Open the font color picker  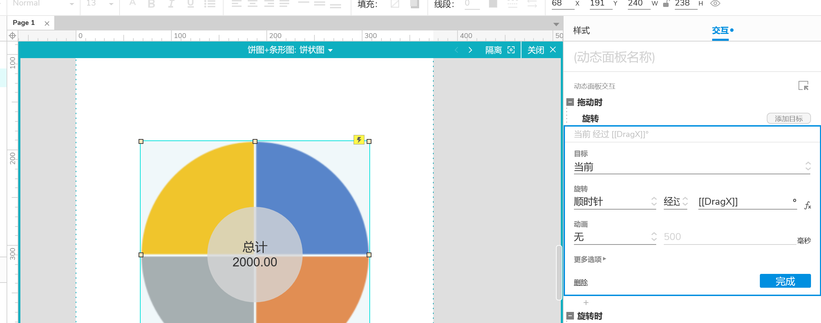click(132, 3)
